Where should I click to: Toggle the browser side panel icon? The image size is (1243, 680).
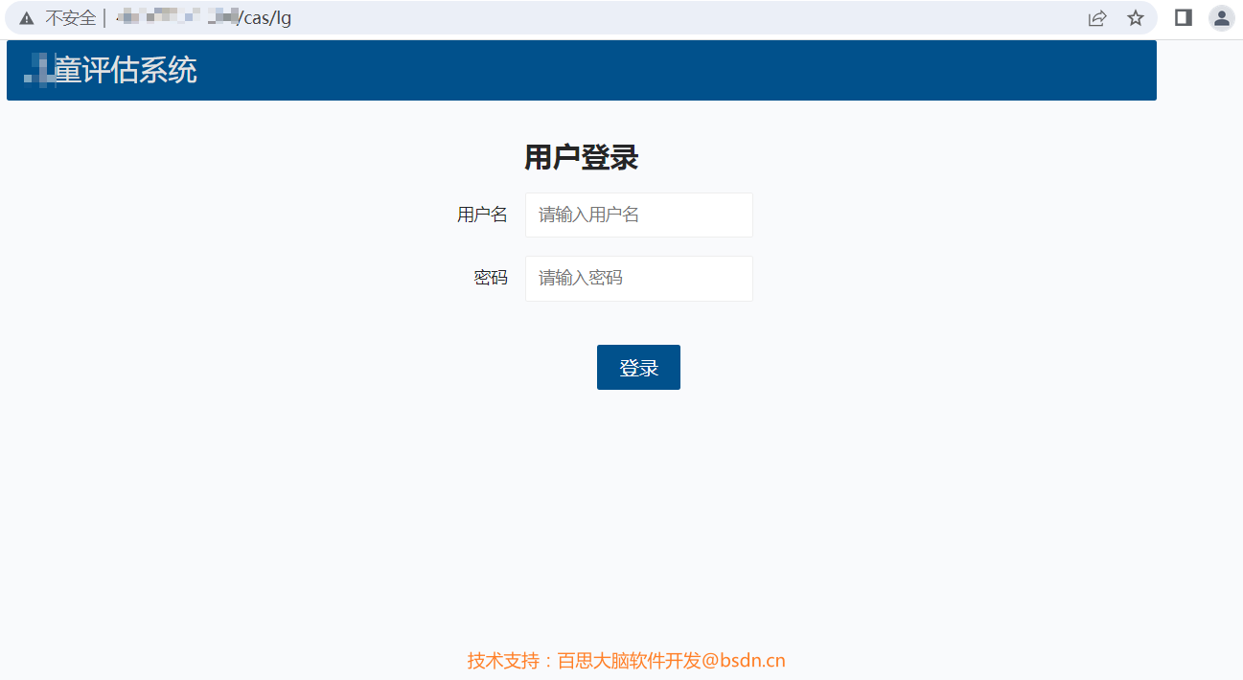[x=1184, y=17]
